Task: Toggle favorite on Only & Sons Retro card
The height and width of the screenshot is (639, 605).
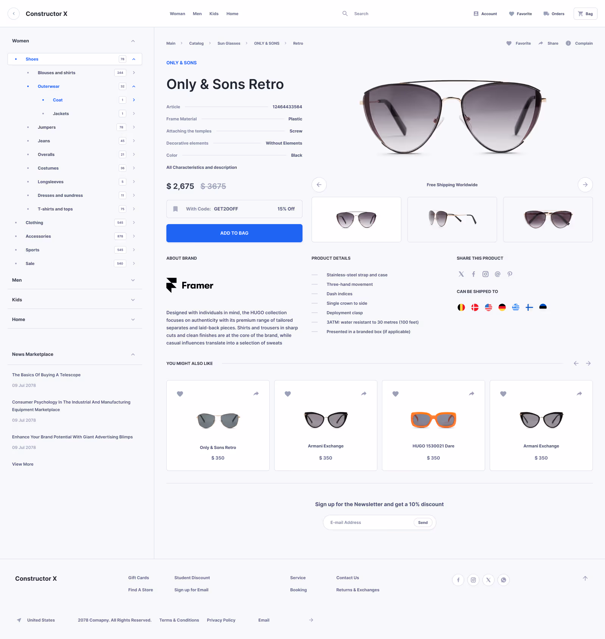Action: [x=180, y=394]
